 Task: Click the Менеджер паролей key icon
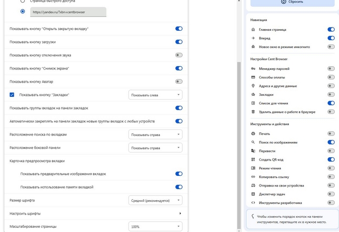tap(254, 69)
